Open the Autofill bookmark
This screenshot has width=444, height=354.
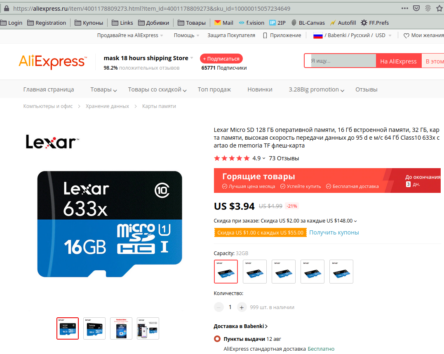pyautogui.click(x=343, y=23)
